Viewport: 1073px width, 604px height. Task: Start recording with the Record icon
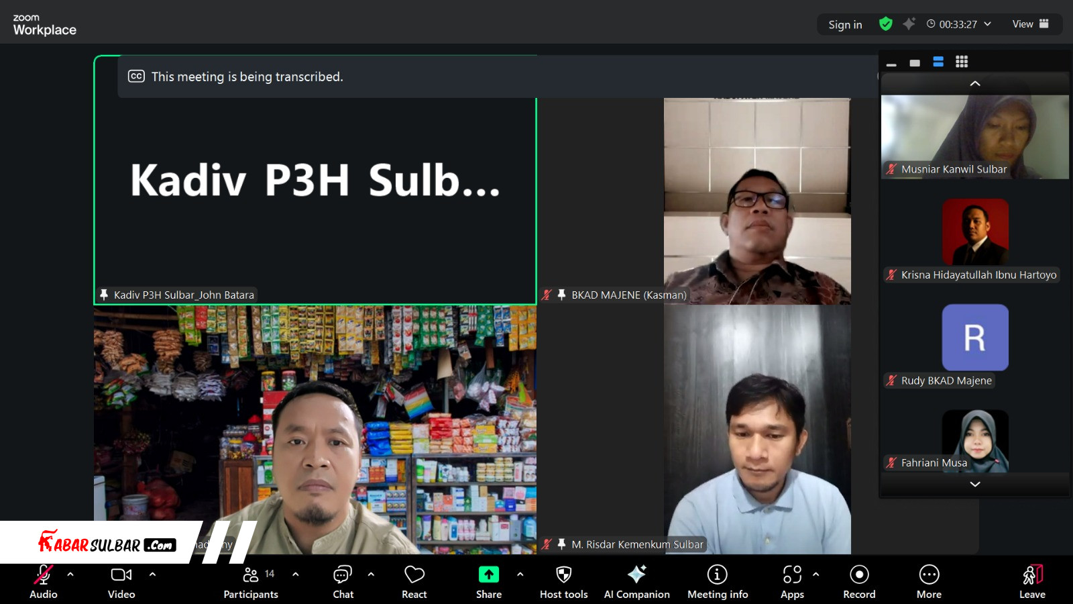tap(859, 575)
